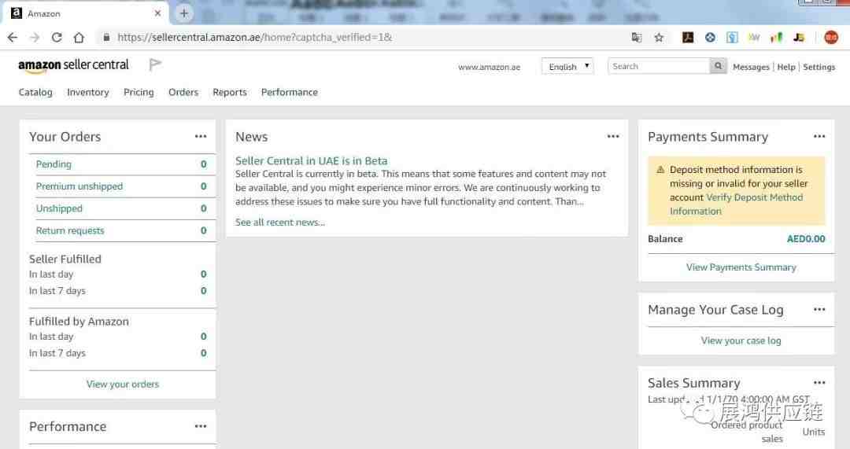Click AED0.00 balance amount
This screenshot has height=449, width=850.
pos(806,239)
